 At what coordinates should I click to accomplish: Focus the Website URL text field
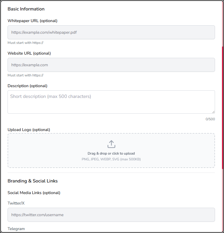point(111,65)
